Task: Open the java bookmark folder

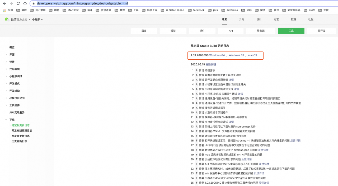Action: (x=213, y=10)
